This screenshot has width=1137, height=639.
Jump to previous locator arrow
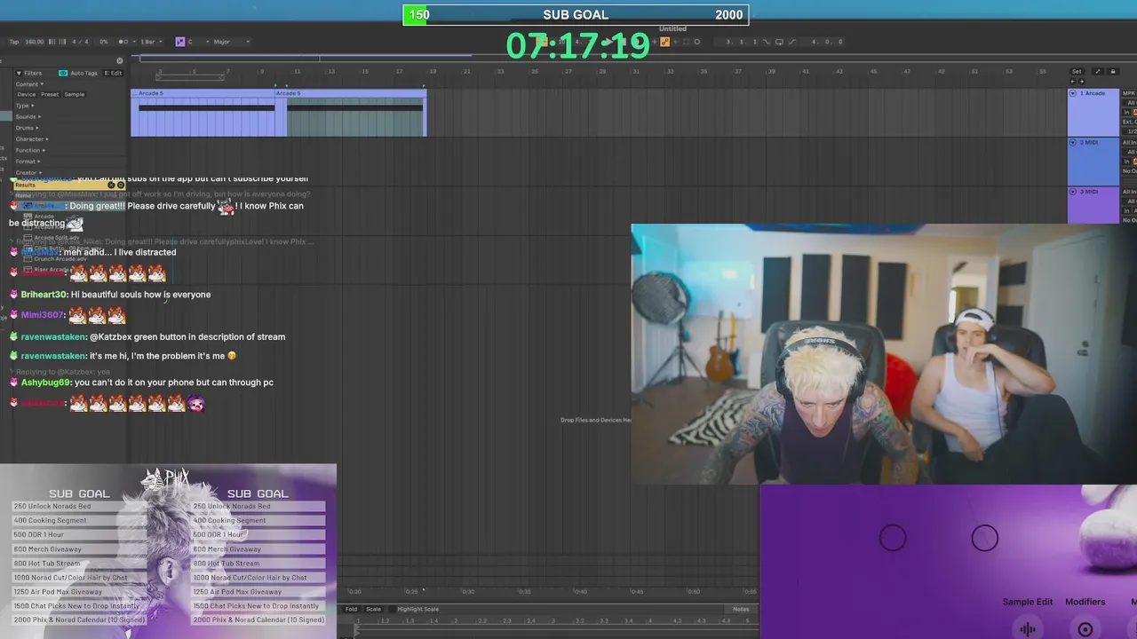(1072, 82)
